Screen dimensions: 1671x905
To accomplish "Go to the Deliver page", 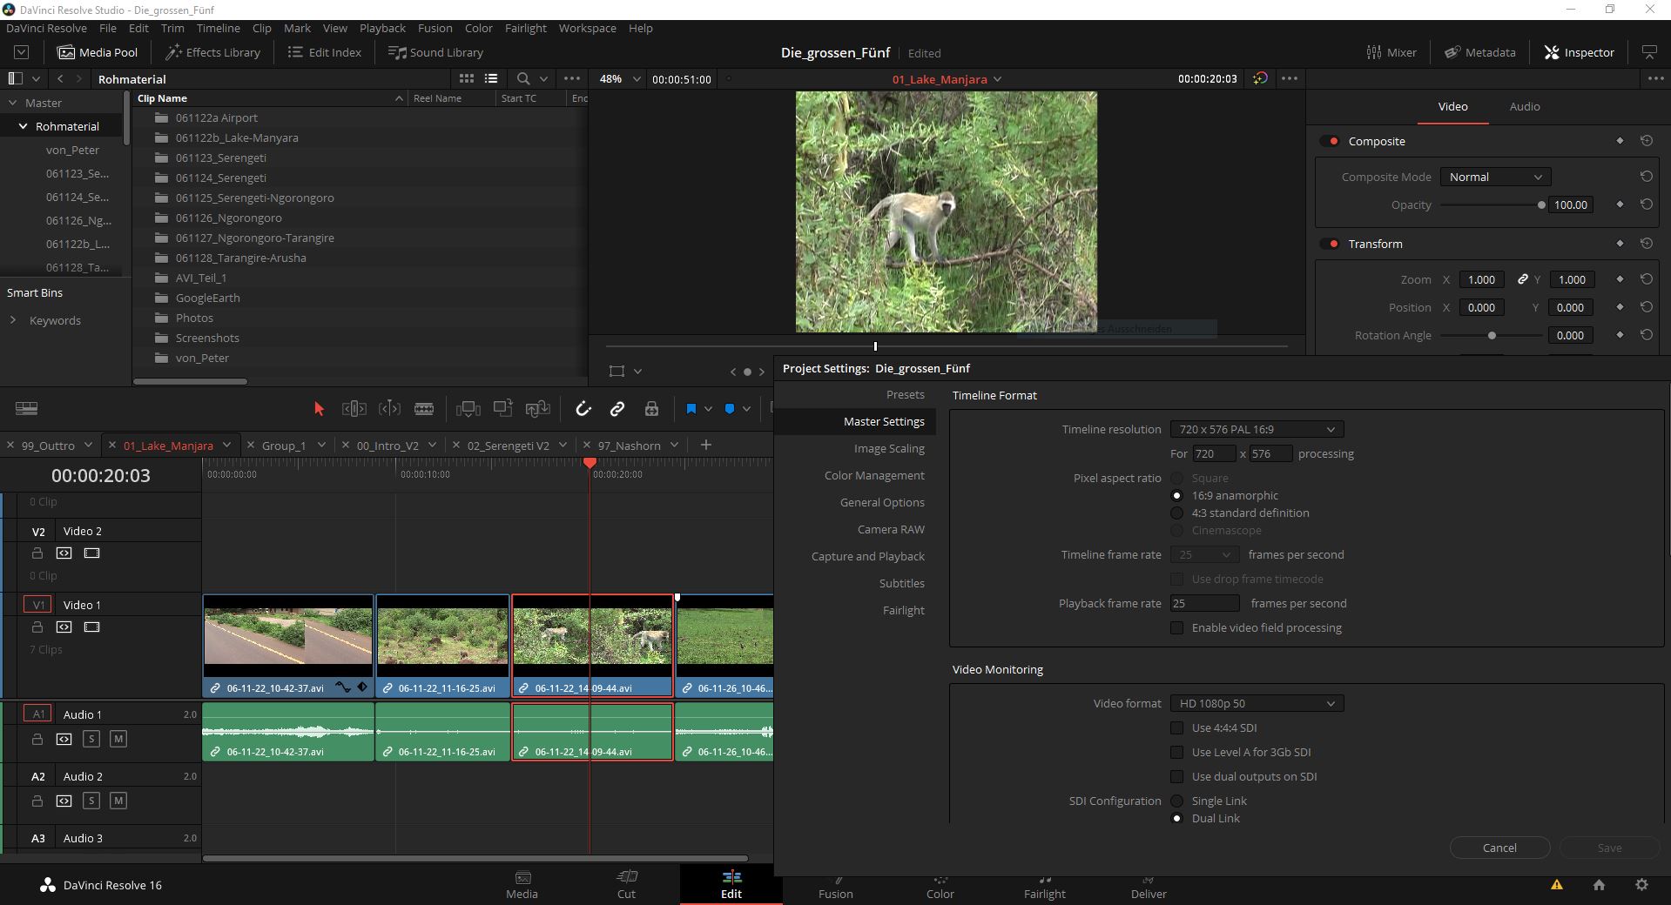I will tap(1149, 886).
